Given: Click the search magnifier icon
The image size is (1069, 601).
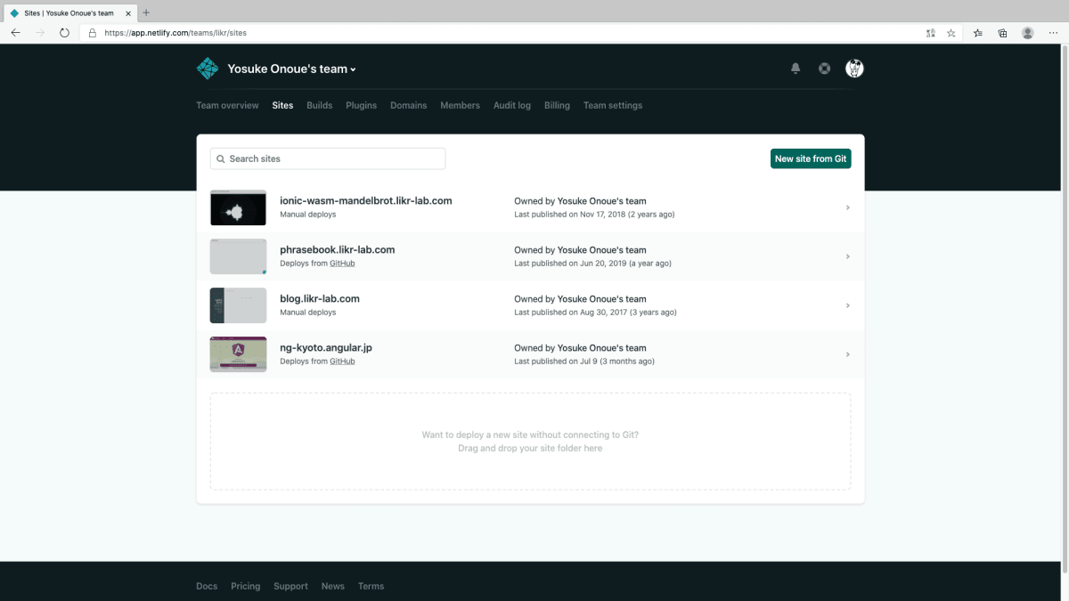Looking at the screenshot, I should (221, 158).
